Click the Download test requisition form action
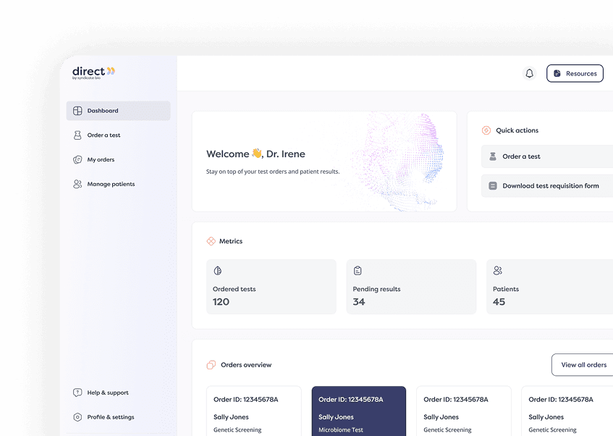The width and height of the screenshot is (613, 436). pyautogui.click(x=548, y=185)
